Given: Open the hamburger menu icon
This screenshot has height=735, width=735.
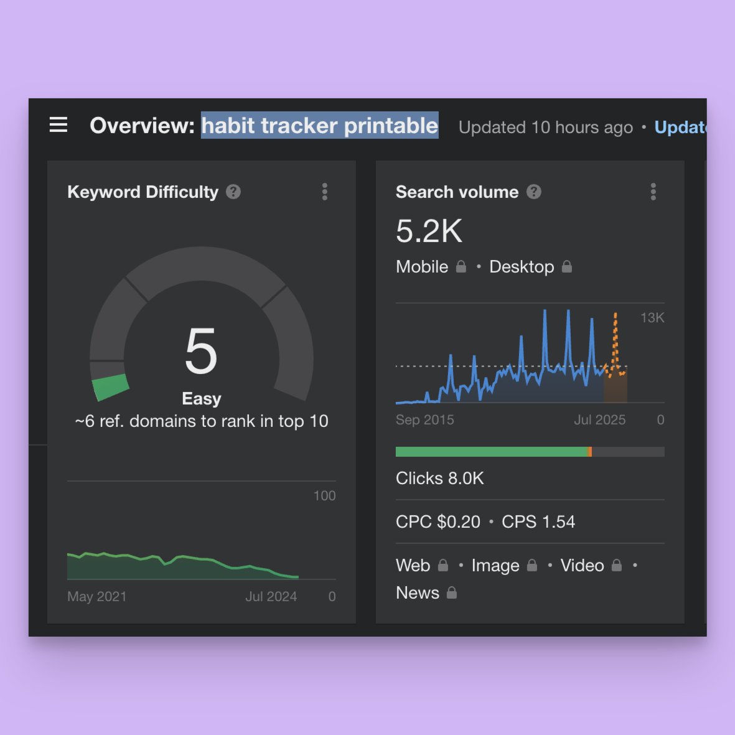Looking at the screenshot, I should pos(59,124).
